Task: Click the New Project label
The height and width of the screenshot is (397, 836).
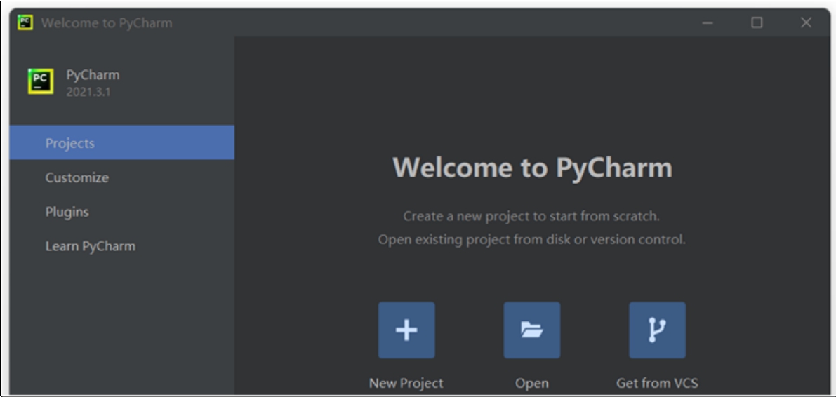Action: tap(406, 383)
